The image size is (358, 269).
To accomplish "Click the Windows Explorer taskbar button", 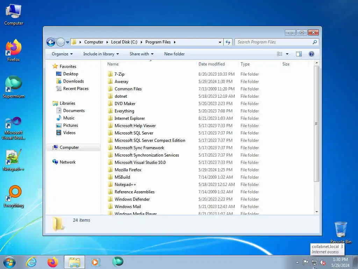I will pyautogui.click(x=74, y=262).
